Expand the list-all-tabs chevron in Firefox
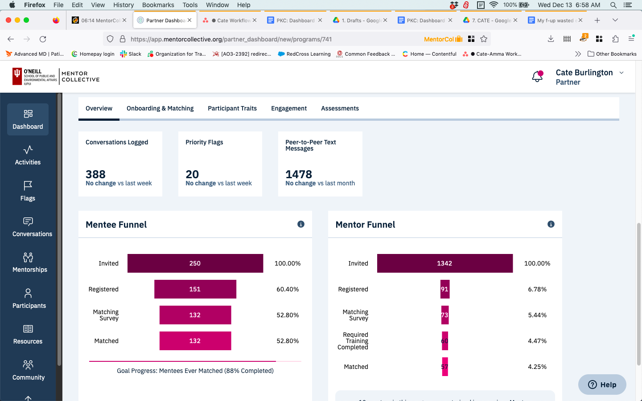Image resolution: width=642 pixels, height=401 pixels. (x=615, y=20)
